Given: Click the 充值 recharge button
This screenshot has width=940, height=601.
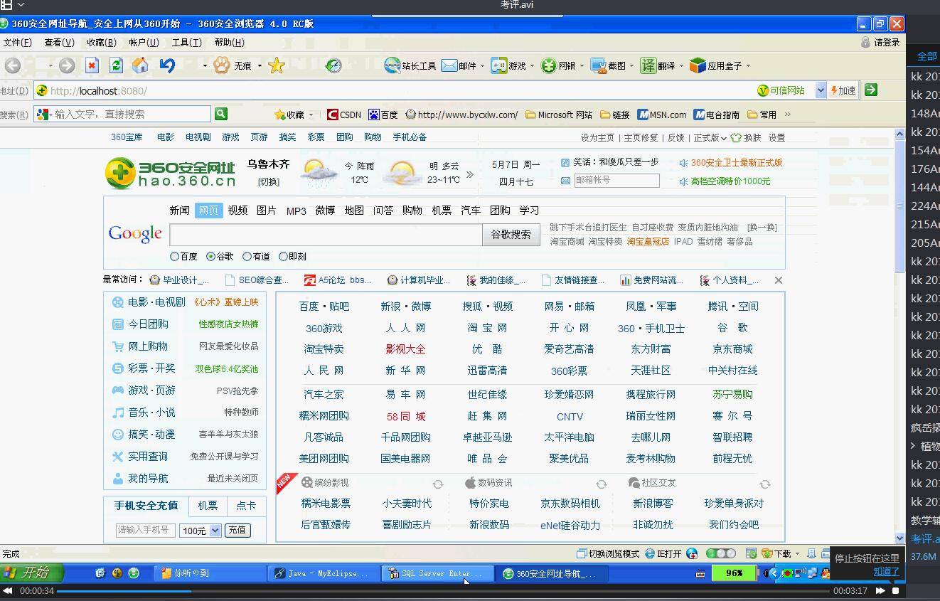Looking at the screenshot, I should pyautogui.click(x=237, y=531).
